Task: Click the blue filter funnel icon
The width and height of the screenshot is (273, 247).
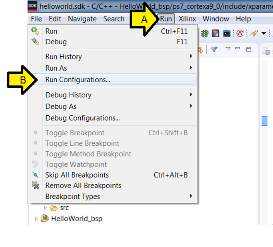Action: pyautogui.click(x=214, y=49)
